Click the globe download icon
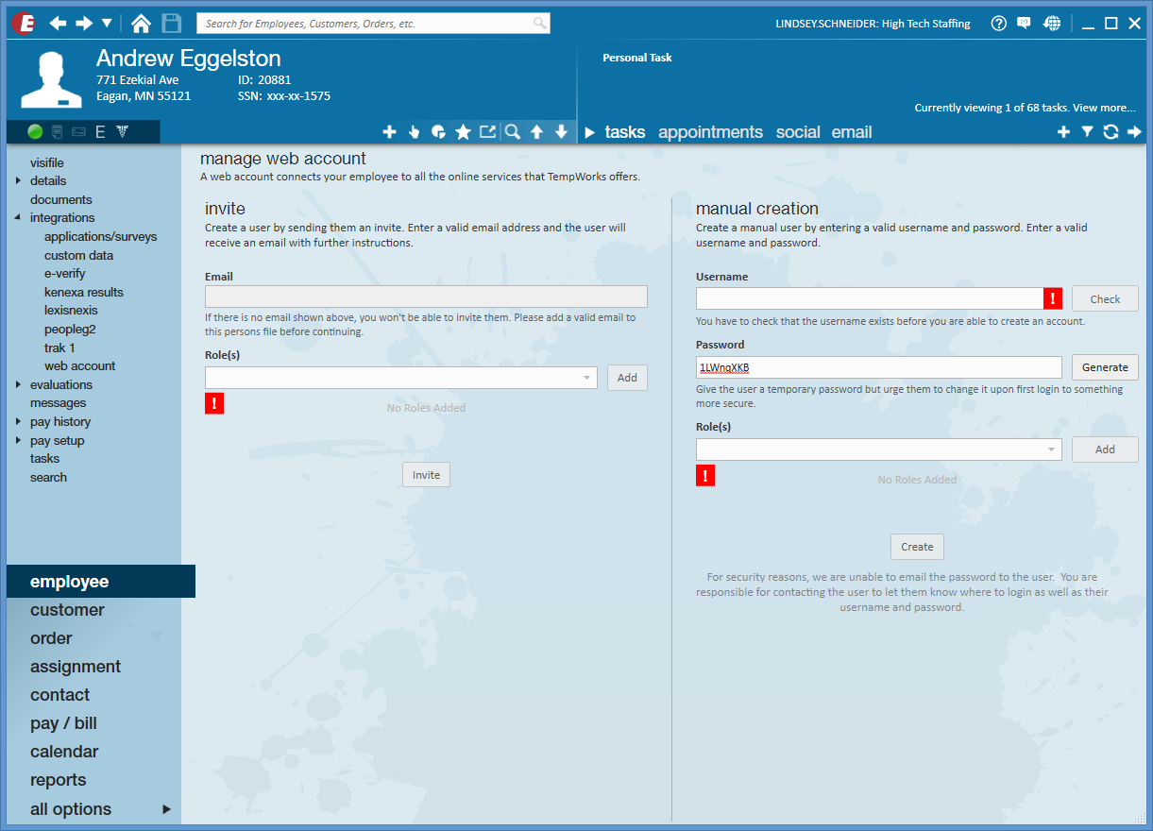The image size is (1153, 831). click(x=1052, y=24)
